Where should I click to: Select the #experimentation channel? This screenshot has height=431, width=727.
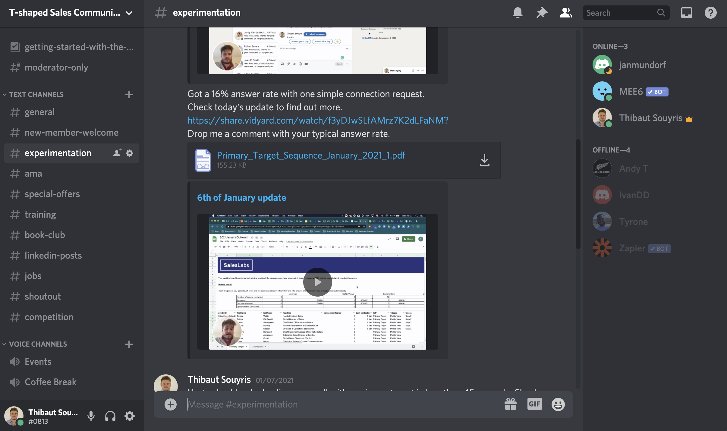point(58,152)
